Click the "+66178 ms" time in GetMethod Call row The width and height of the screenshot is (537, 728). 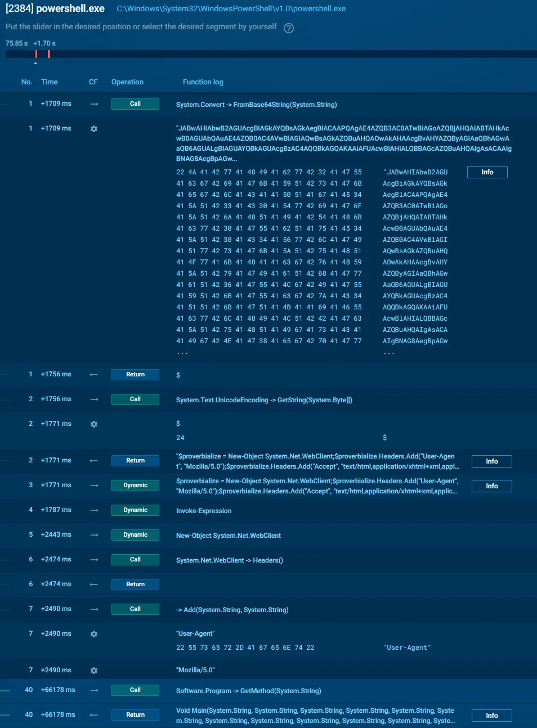(58, 690)
